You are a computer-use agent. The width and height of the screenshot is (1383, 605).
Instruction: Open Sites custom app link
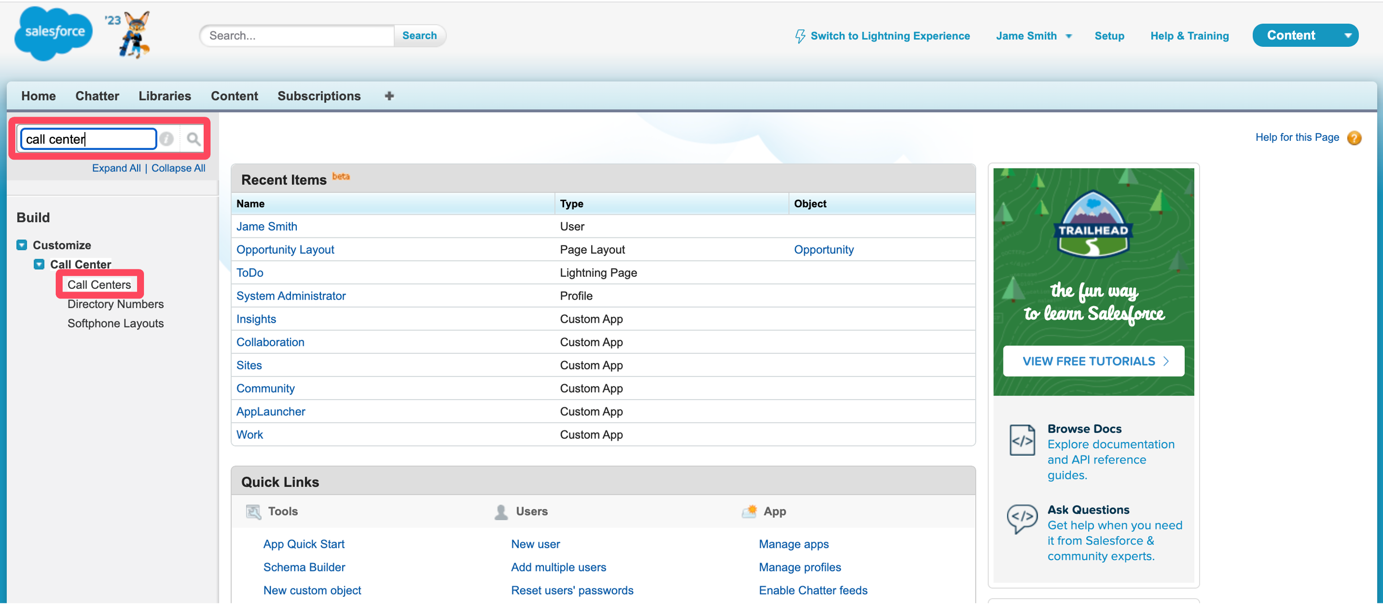pos(249,365)
